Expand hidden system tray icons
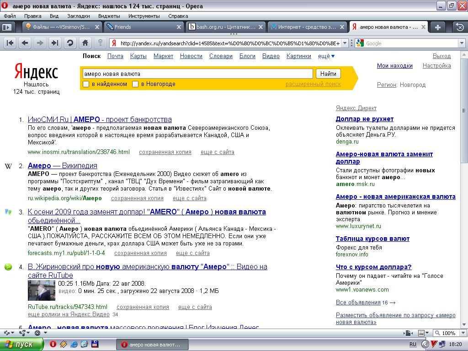This screenshot has width=468, height=351. pos(425,345)
